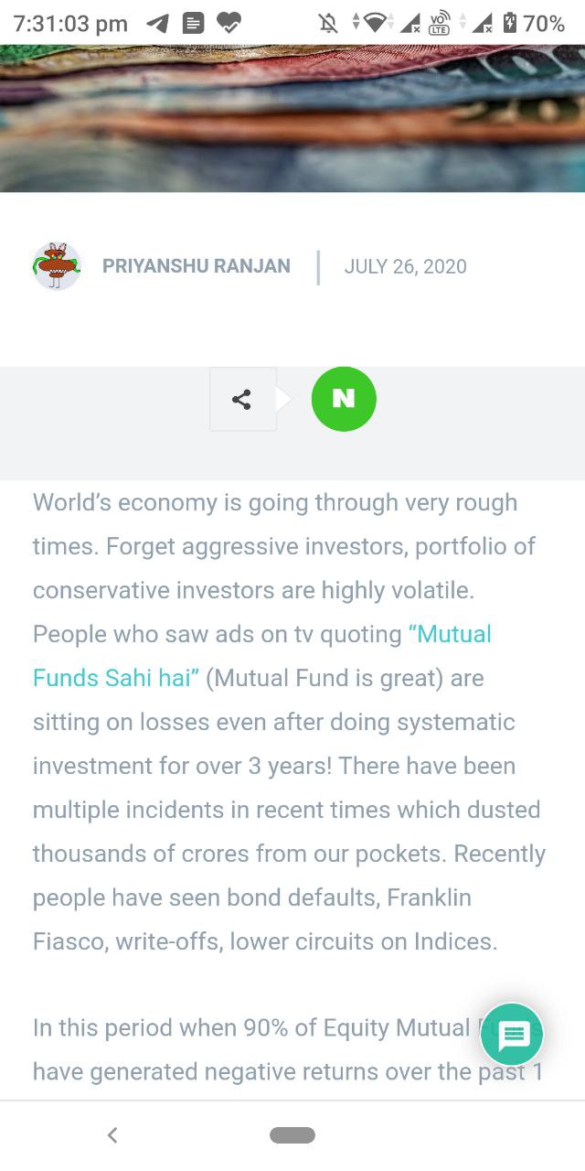This screenshot has width=585, height=1171.
Task: Open author PRIYANSHU RANJAN's profile
Action: (x=197, y=266)
